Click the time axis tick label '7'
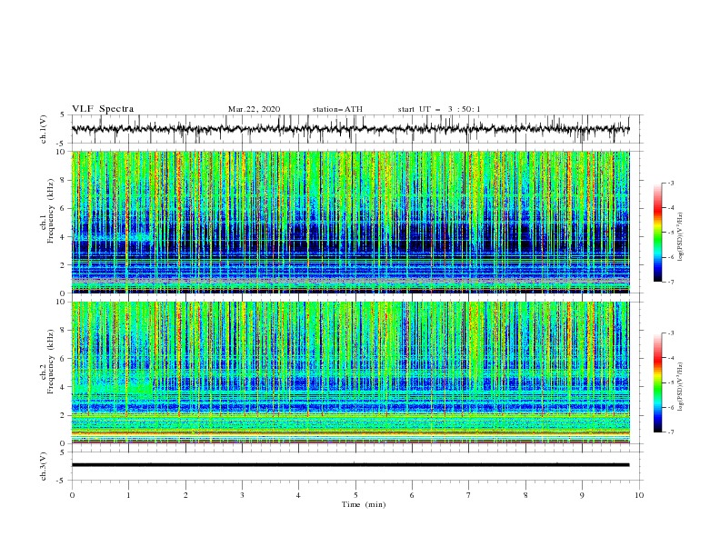 click(x=469, y=495)
